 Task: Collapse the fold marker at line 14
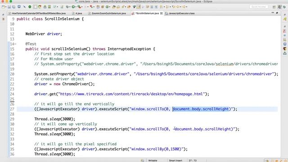15,44
